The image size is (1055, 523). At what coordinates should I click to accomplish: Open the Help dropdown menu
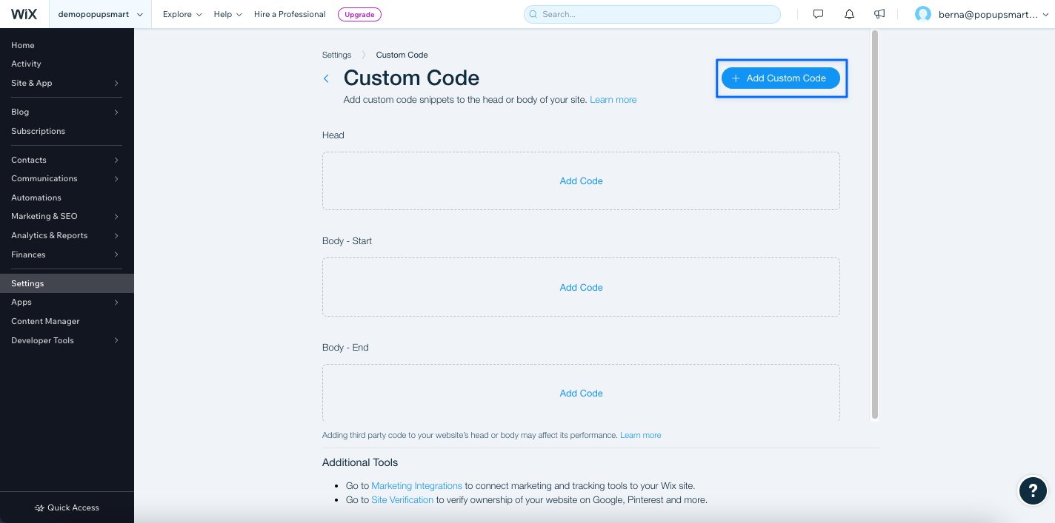pyautogui.click(x=227, y=14)
